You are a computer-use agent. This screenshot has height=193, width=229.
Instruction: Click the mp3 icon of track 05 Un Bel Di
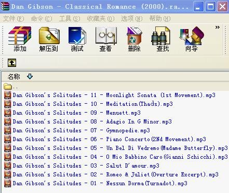point(8,148)
